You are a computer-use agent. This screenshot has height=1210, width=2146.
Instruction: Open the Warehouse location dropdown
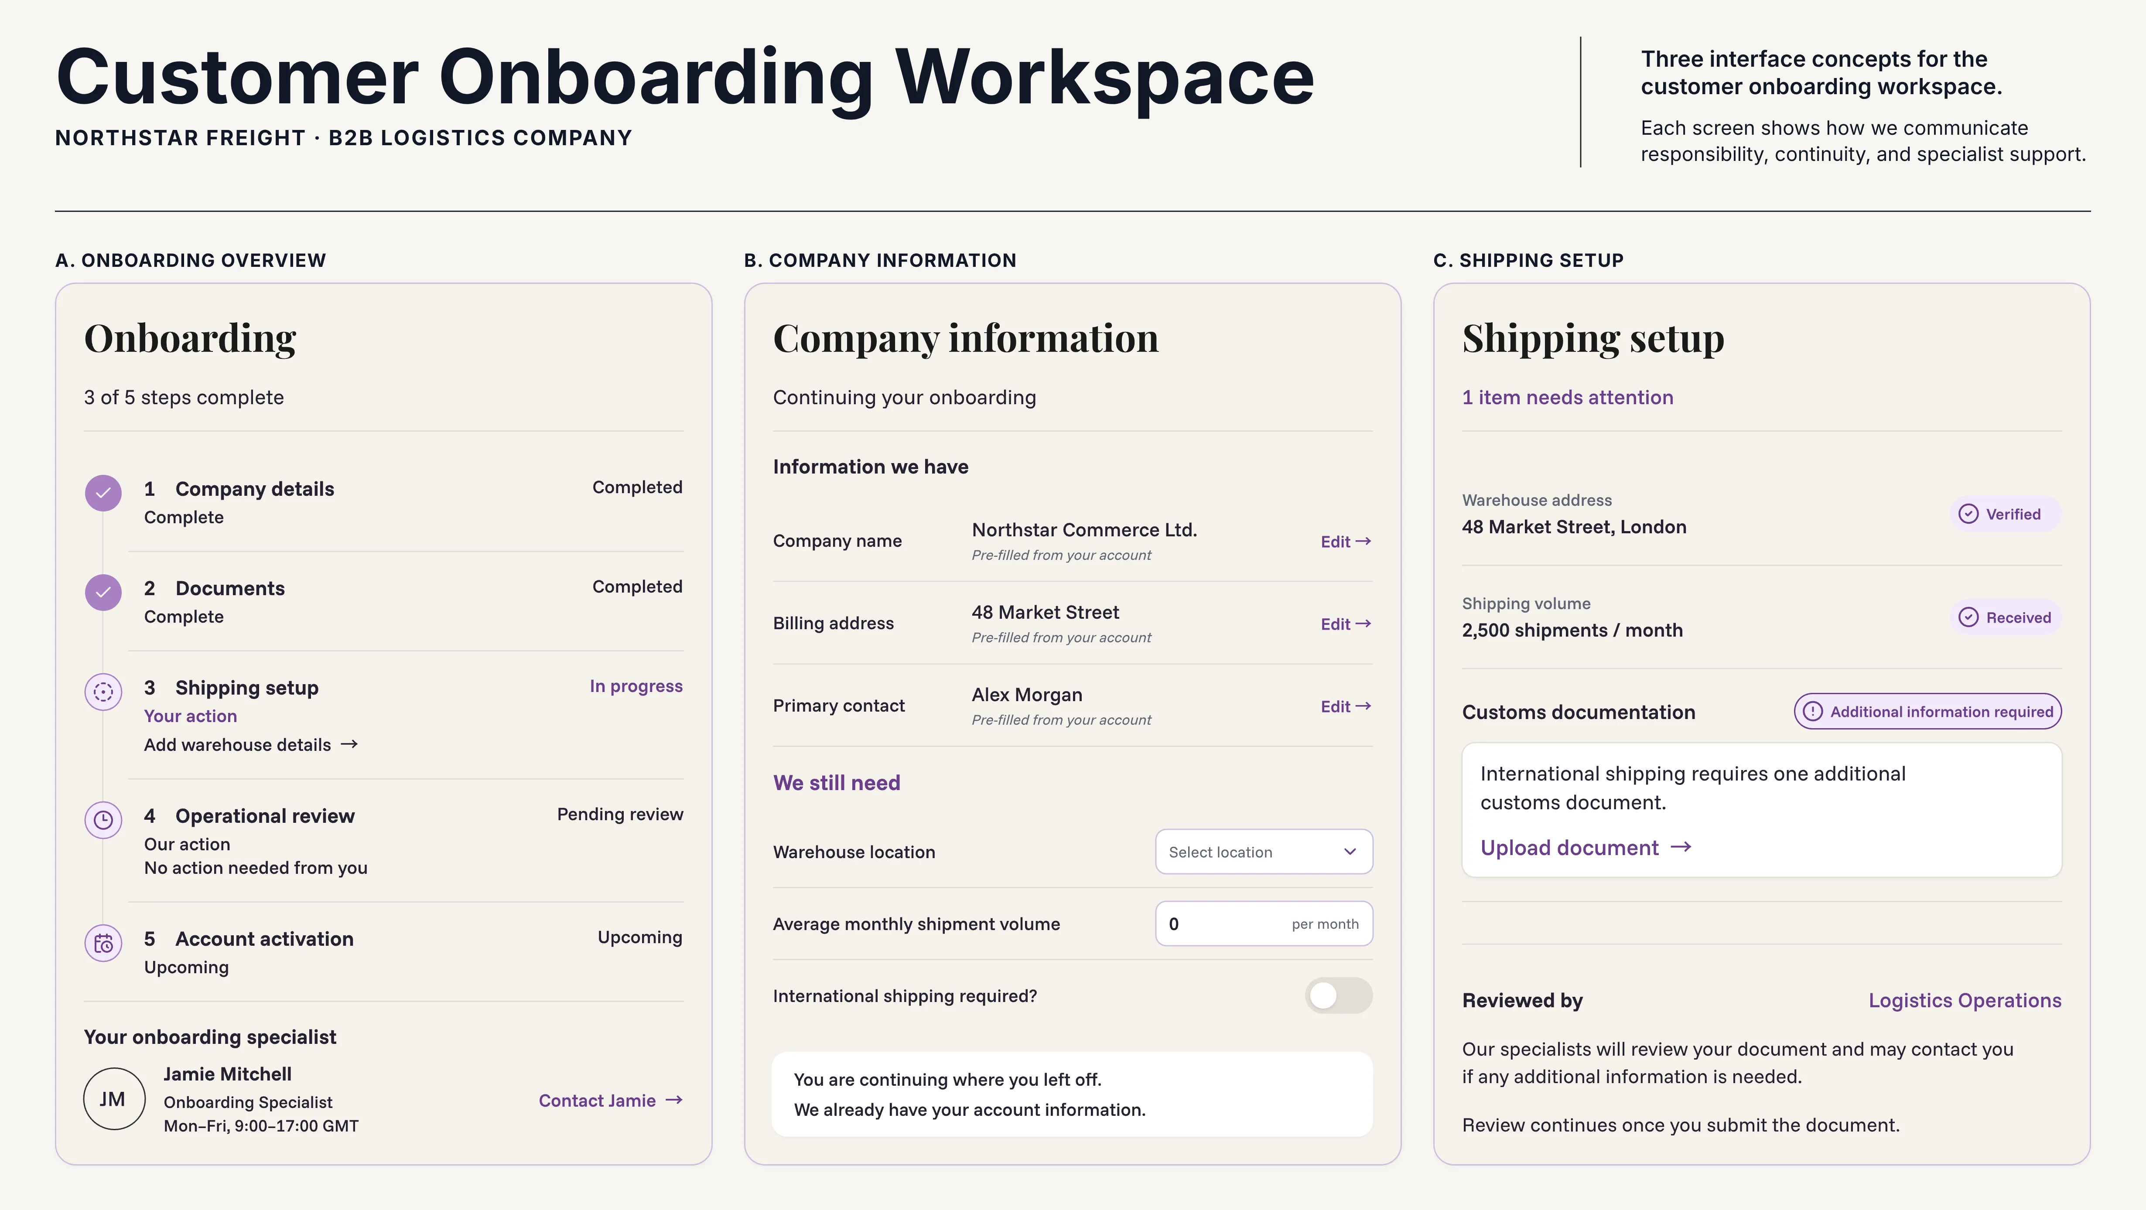pos(1264,852)
